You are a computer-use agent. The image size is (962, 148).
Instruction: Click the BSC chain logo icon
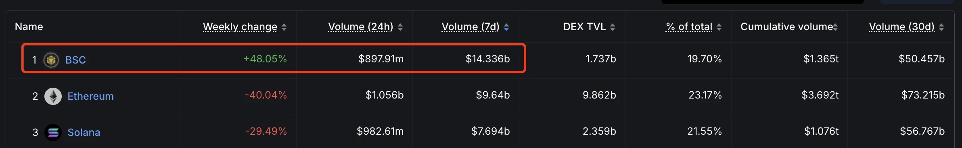coord(51,60)
